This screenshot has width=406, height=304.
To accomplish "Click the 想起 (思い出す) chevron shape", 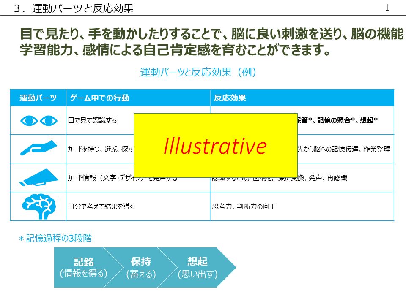I will [198, 267].
